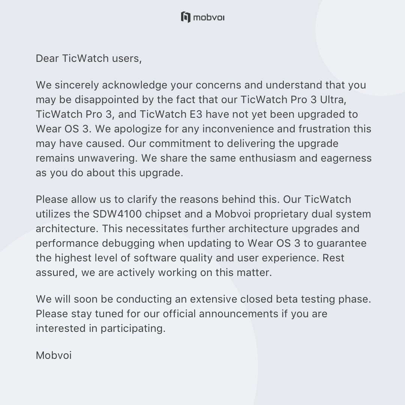Click the 'Dear TicWatch users,' greeting line
The width and height of the screenshot is (405, 405).
[89, 59]
